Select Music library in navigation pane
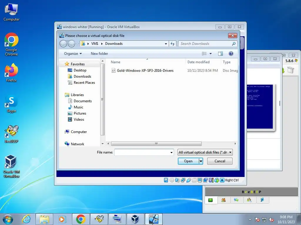Image resolution: width=301 pixels, height=225 pixels. [78, 107]
